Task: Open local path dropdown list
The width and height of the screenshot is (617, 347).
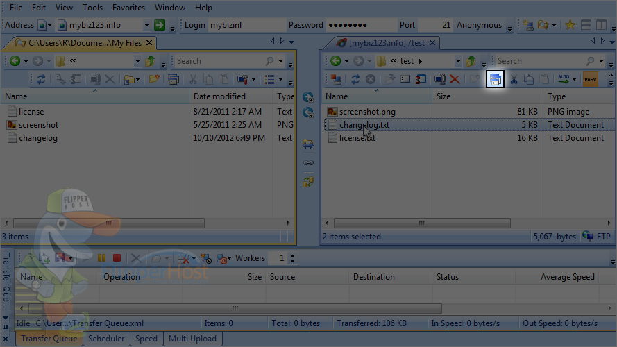Action: [x=137, y=61]
